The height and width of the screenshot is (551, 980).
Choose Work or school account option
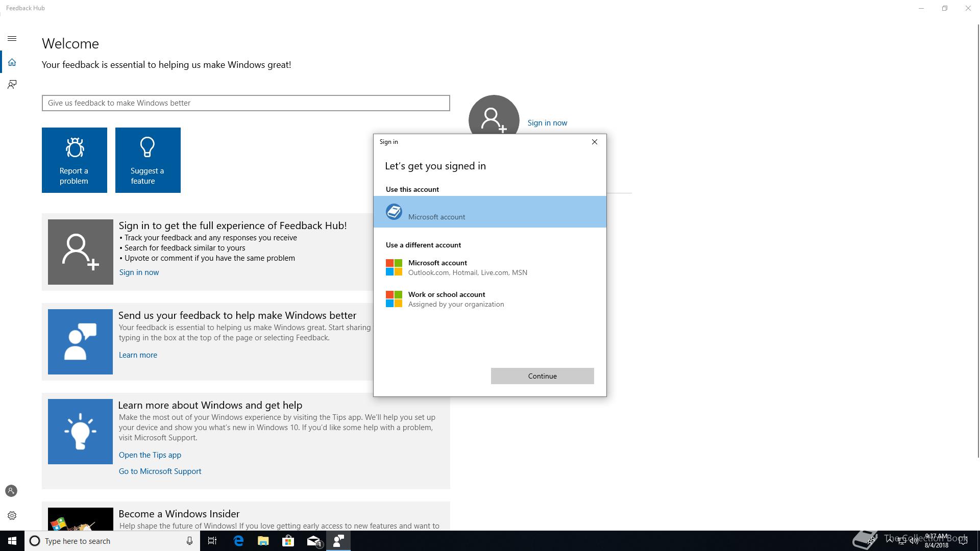pos(490,299)
